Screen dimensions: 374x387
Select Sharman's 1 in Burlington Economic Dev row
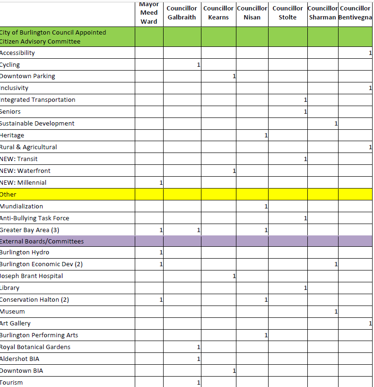[x=336, y=264]
